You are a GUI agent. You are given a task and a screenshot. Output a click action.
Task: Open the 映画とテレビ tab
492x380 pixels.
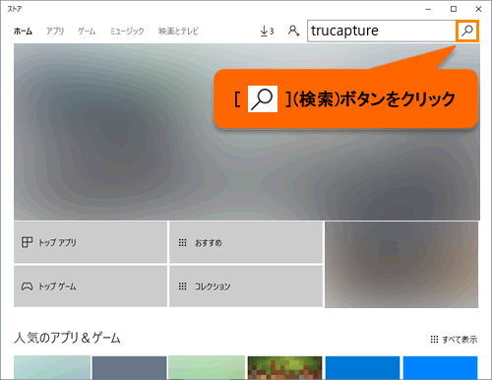178,32
